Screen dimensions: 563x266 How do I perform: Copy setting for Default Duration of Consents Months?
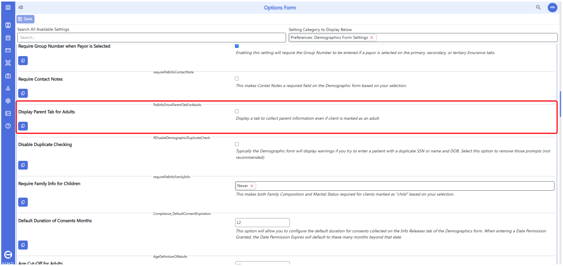pos(23,245)
